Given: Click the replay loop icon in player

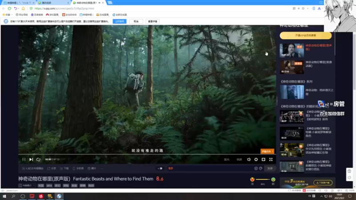Looking at the screenshot, I should click(38, 160).
